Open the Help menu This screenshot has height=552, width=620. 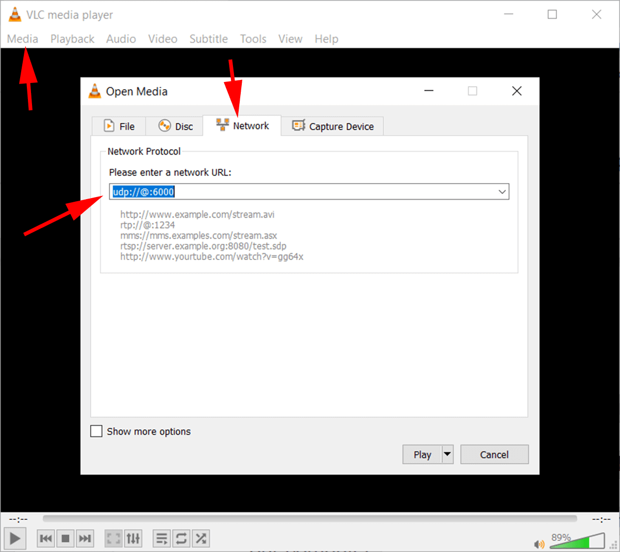click(327, 39)
